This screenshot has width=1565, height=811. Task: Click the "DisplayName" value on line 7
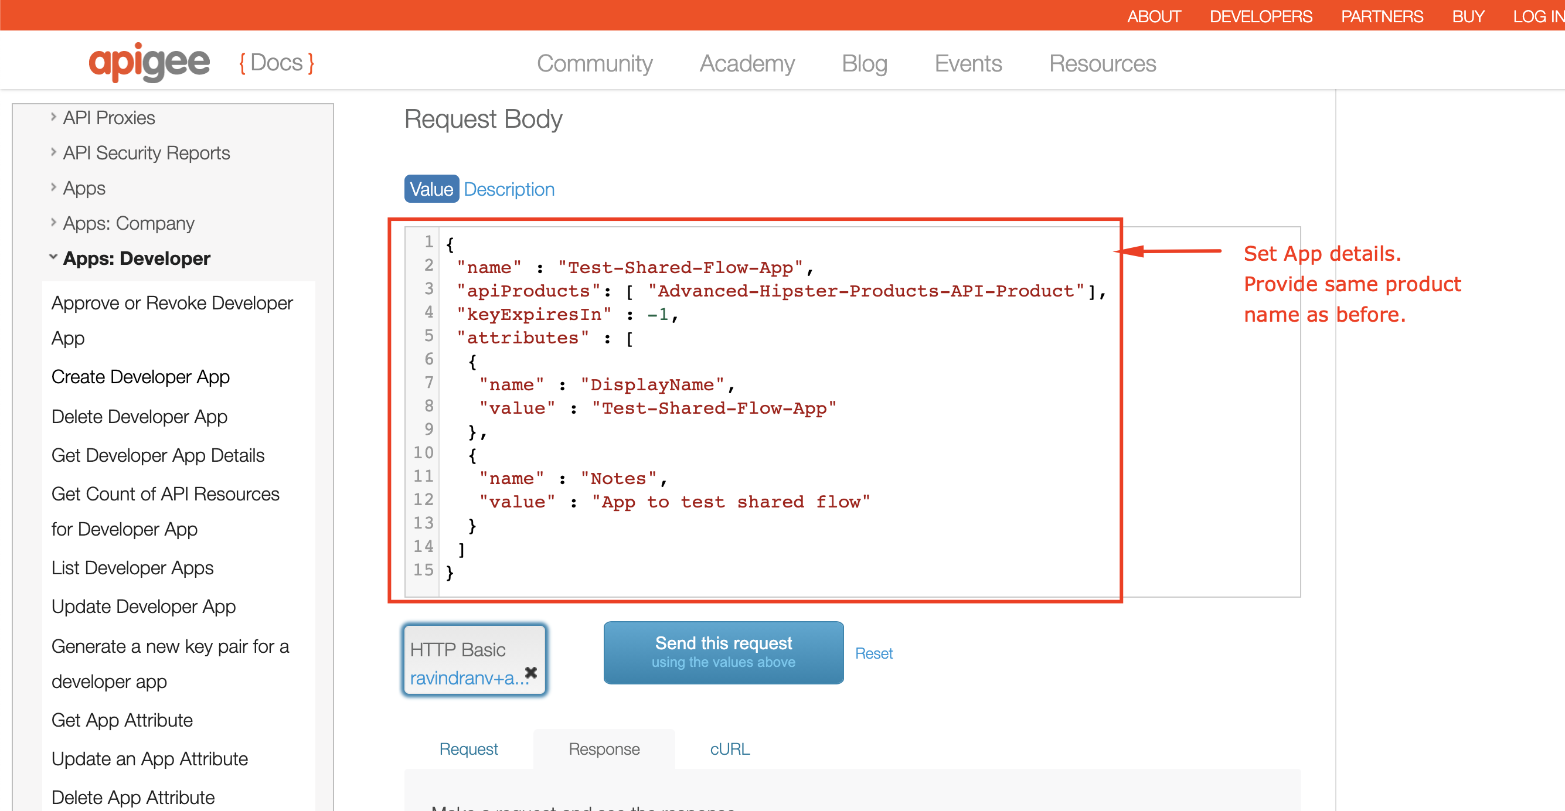652,384
